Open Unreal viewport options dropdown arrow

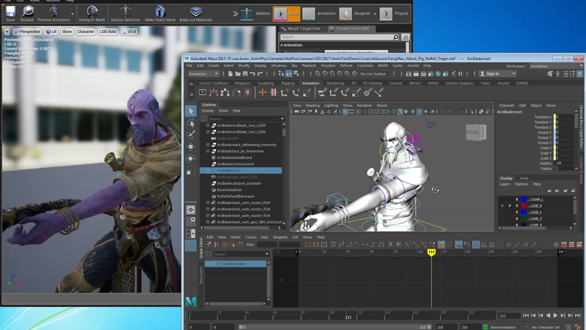[x=6, y=32]
